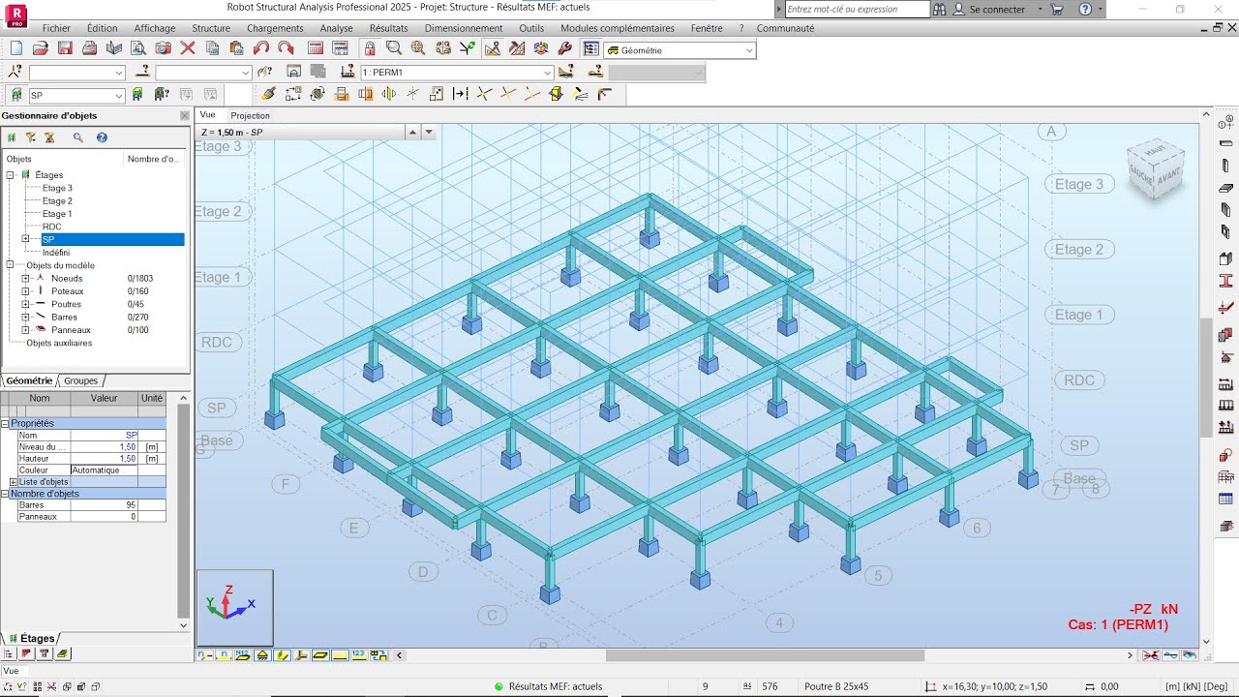
Task: Click the Couleur Automatique value cell
Action: [104, 470]
